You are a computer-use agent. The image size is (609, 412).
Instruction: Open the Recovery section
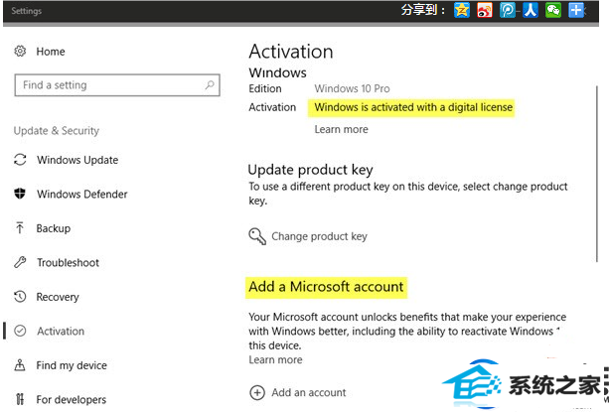(58, 297)
